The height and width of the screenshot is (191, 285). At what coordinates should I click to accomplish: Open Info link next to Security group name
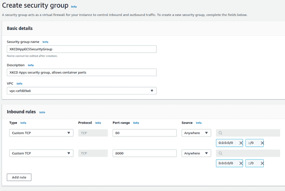pyautogui.click(x=45, y=42)
